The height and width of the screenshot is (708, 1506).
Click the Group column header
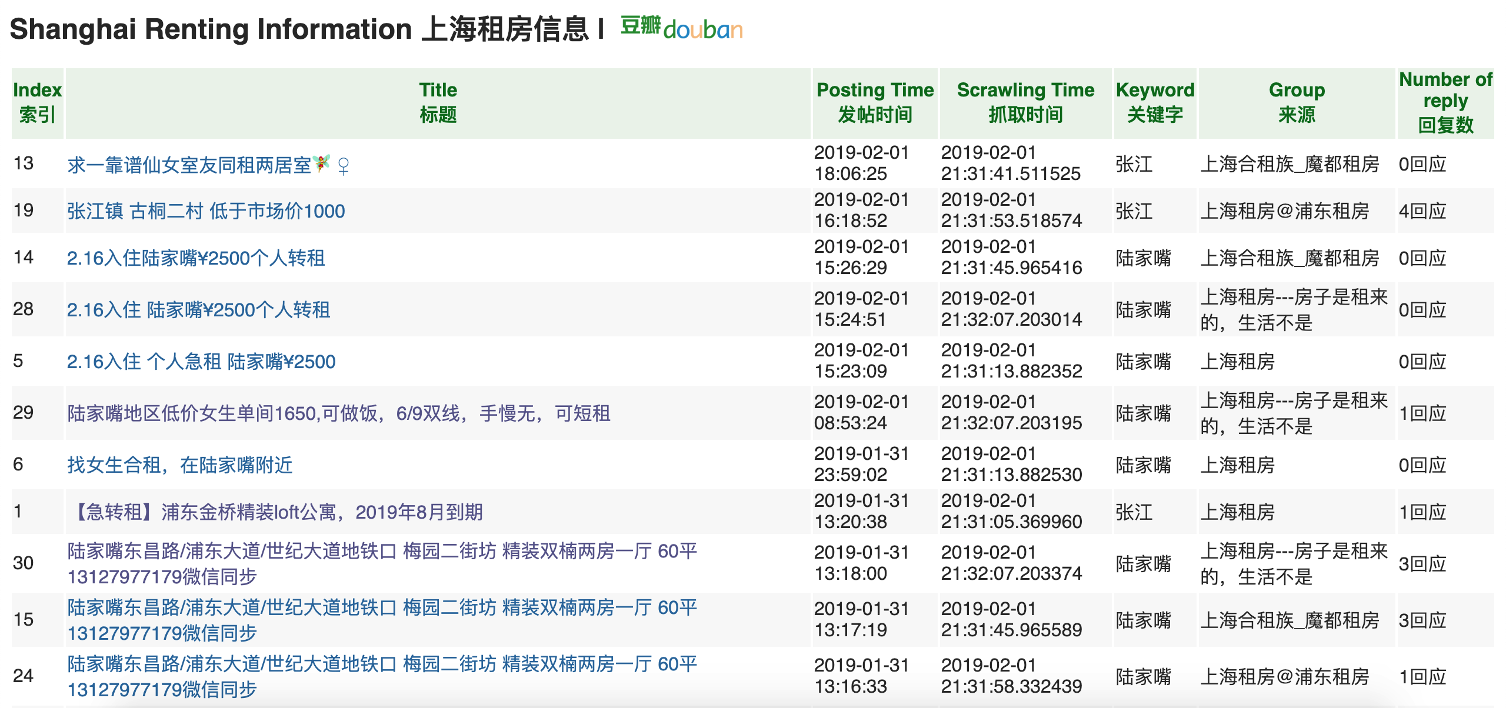1297,102
